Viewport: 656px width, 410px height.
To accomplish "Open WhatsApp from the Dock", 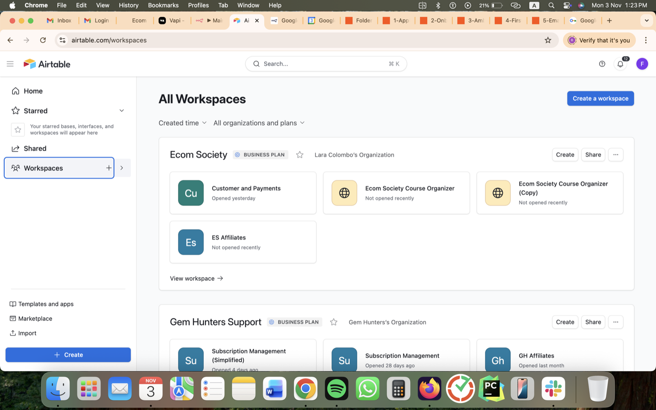I will [x=367, y=389].
